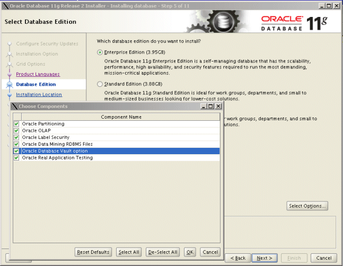This screenshot has height=266, width=343.
Task: Close the Oracle installer window
Action: (337, 6)
